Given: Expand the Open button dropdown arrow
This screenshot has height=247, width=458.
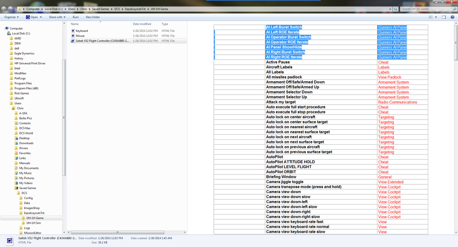Looking at the screenshot, I should click(x=41, y=17).
